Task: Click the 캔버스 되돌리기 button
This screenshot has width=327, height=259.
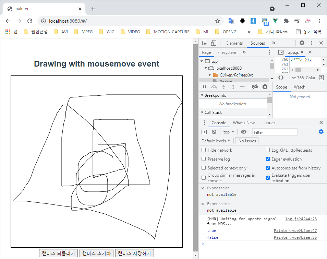Action: (x=58, y=253)
